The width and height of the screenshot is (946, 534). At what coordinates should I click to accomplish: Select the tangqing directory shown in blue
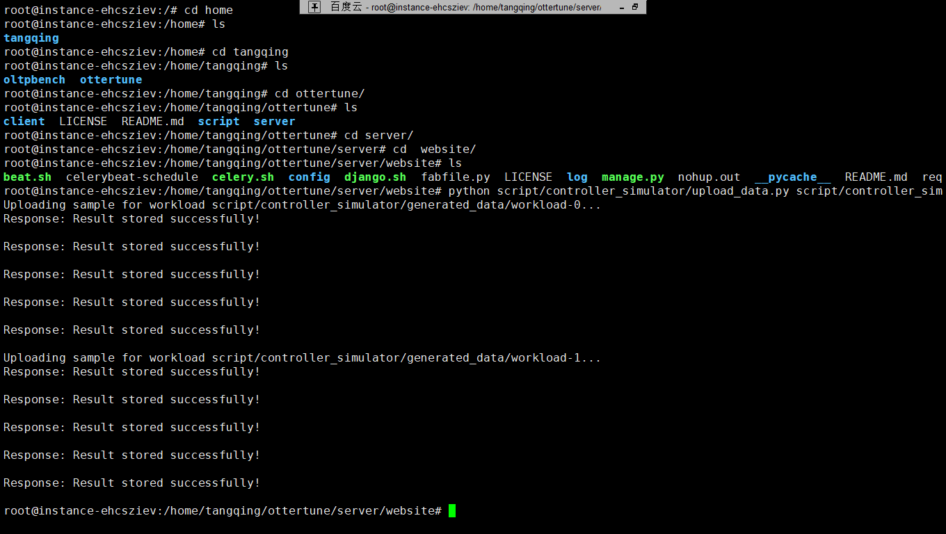click(x=31, y=38)
